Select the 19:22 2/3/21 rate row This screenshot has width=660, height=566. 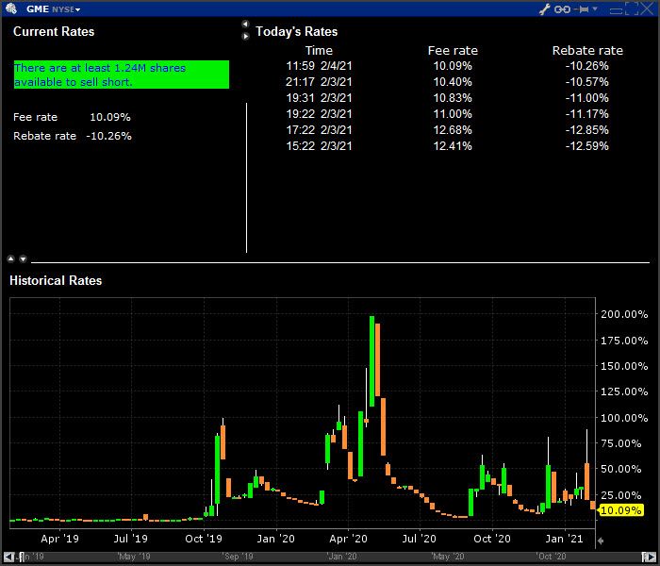447,114
